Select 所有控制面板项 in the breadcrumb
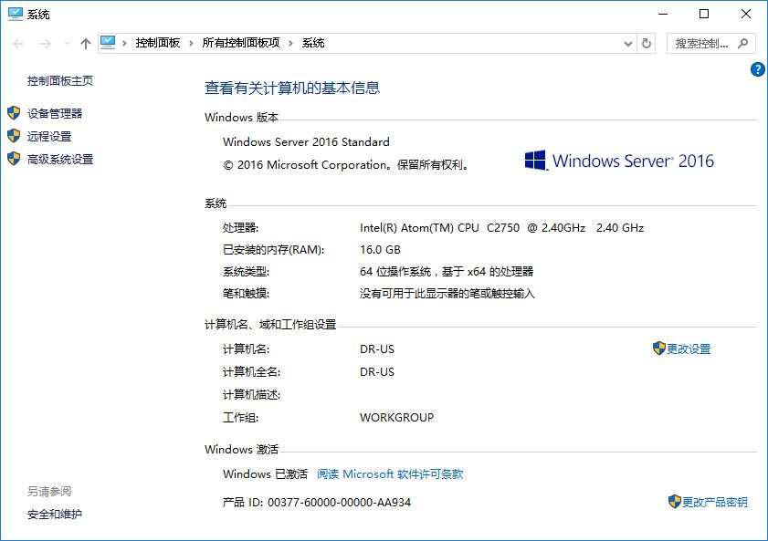Viewport: 768px width, 541px height. click(x=241, y=43)
